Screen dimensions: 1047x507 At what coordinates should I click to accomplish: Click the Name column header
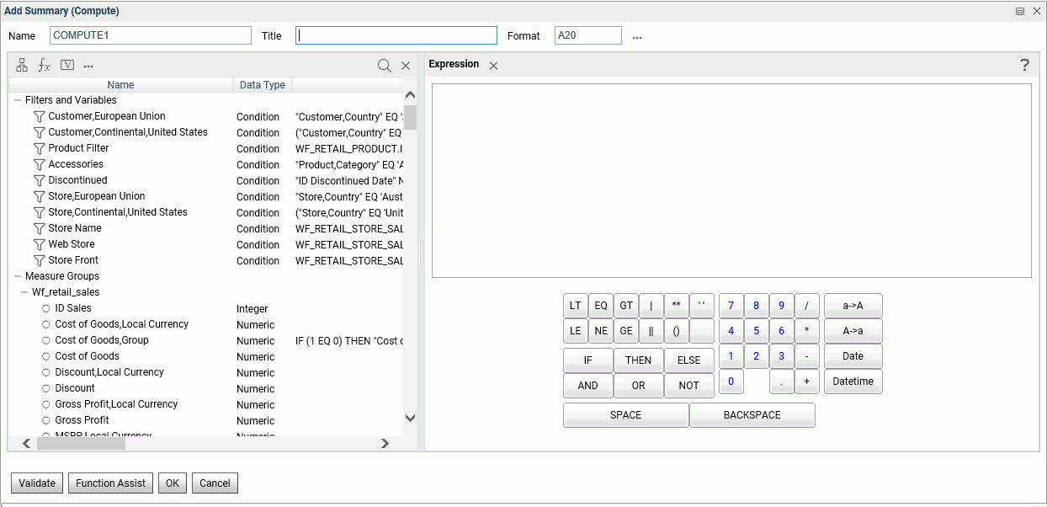click(x=120, y=85)
